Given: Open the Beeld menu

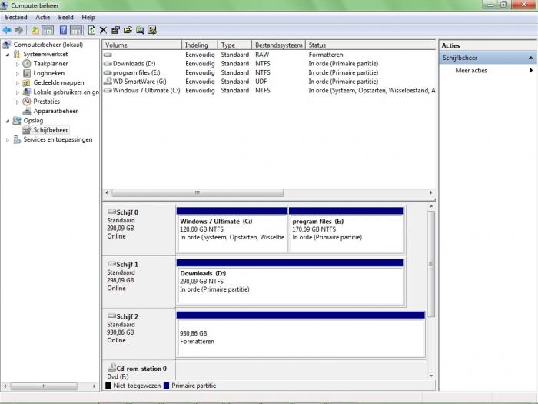Looking at the screenshot, I should (x=65, y=17).
